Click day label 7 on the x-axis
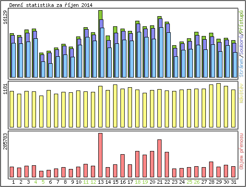This screenshot has width=246, height=187. 58,182
